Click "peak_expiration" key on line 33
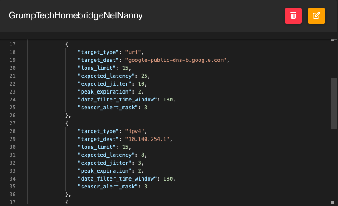Viewport: 338px width, 206px height. pyautogui.click(x=104, y=171)
